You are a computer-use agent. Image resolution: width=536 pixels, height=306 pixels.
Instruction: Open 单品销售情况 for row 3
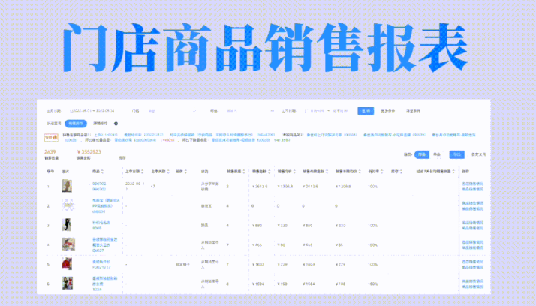pyautogui.click(x=473, y=228)
